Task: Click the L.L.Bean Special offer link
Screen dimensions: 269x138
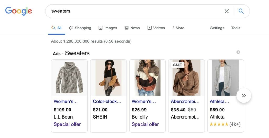Action: pyautogui.click(x=67, y=124)
